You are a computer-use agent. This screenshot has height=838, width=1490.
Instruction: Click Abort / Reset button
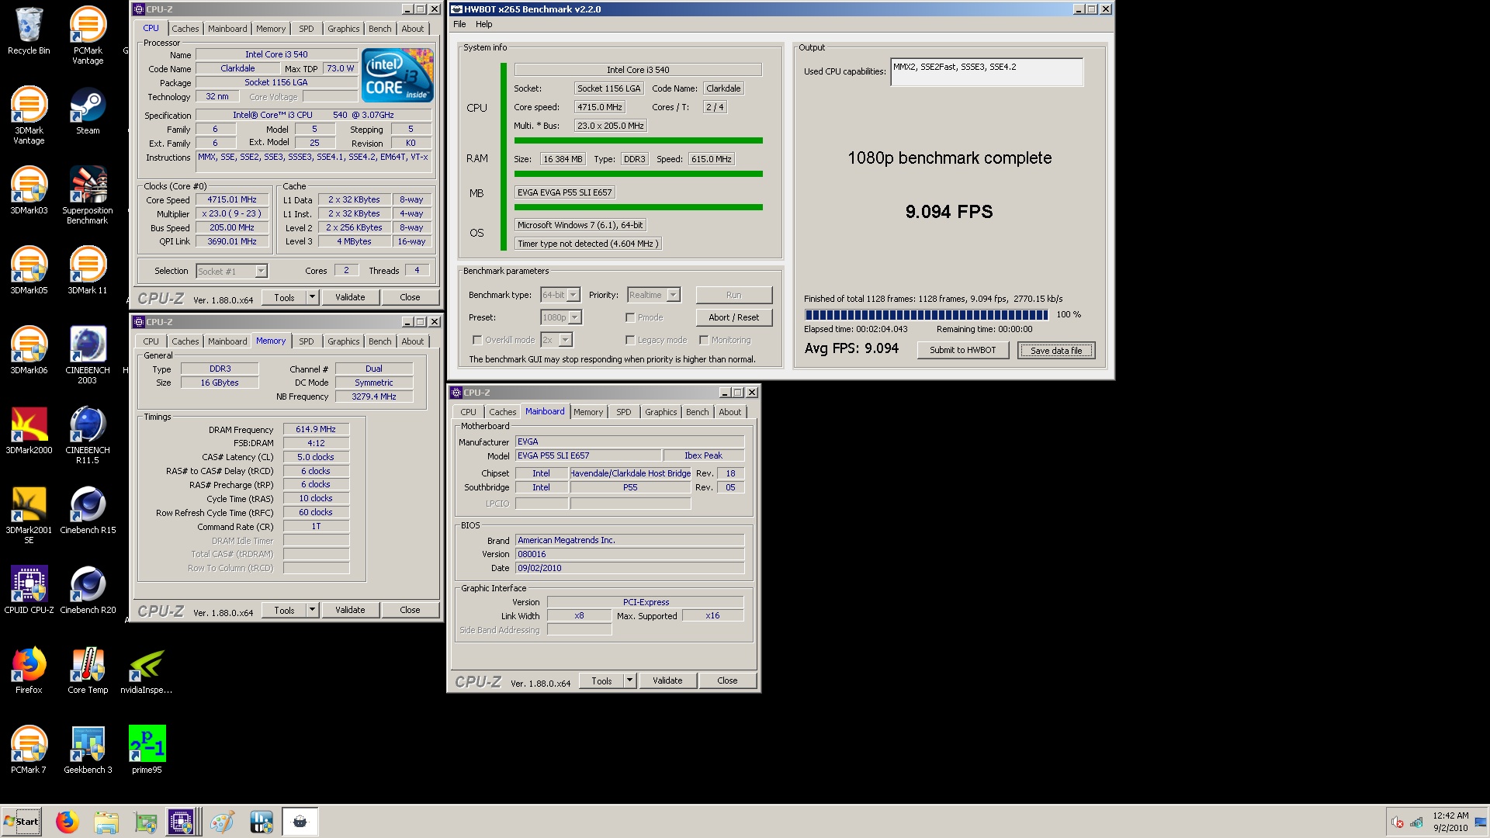pos(734,317)
